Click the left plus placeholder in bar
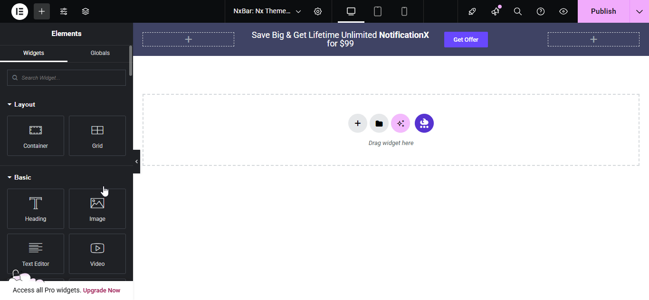 [x=188, y=39]
